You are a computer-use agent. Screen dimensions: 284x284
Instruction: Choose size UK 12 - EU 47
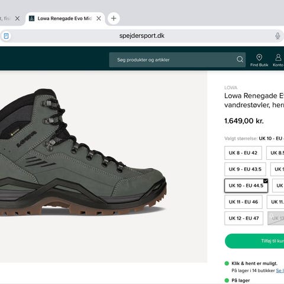pos(244,218)
